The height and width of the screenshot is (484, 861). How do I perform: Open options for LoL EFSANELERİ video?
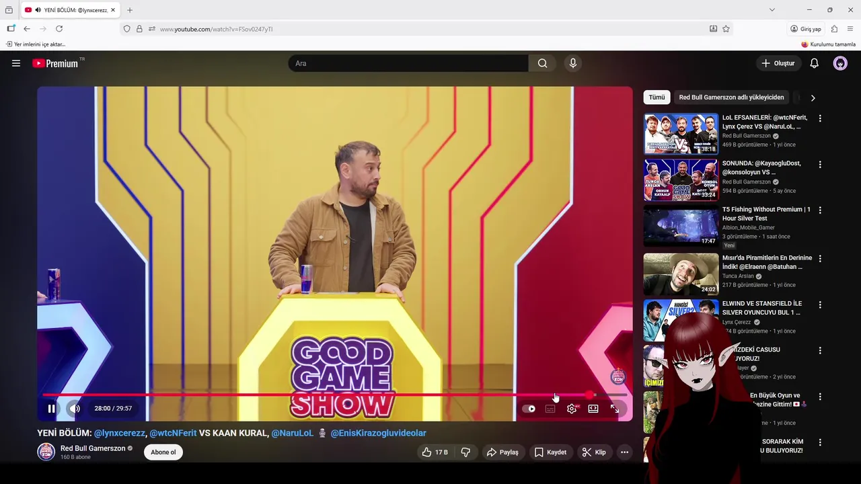tap(819, 118)
